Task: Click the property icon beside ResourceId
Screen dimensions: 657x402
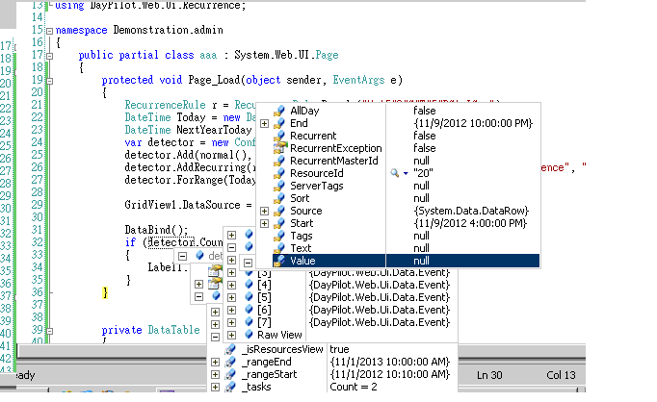Action: point(279,174)
